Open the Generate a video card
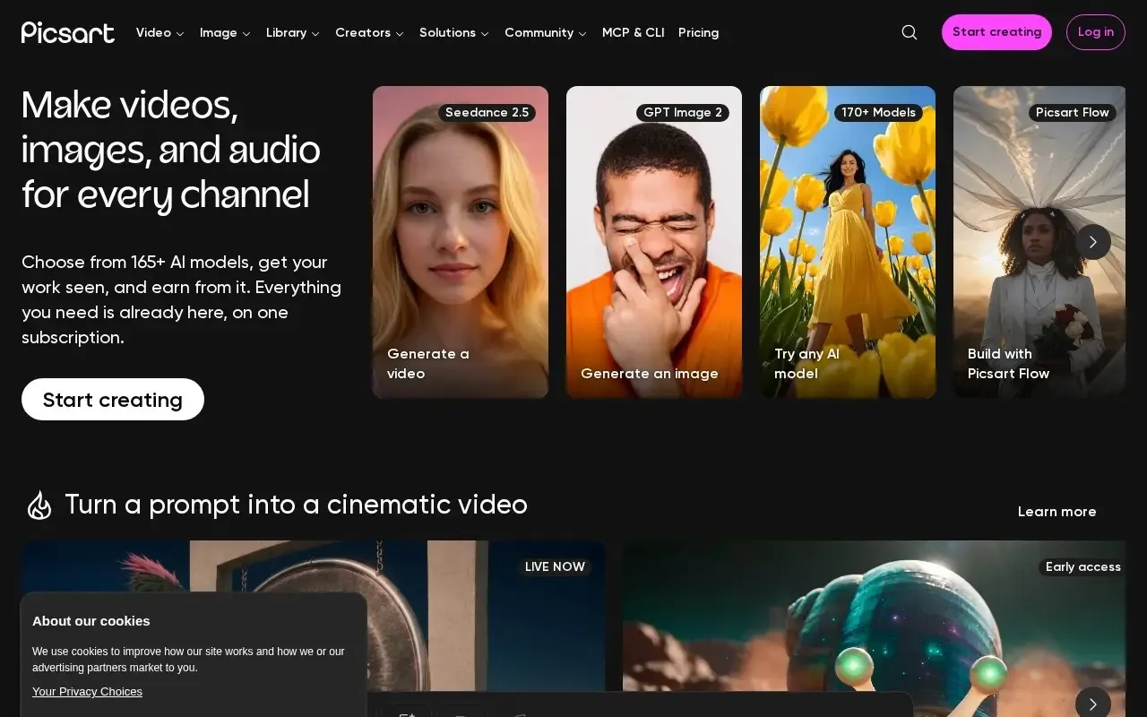The width and height of the screenshot is (1147, 717). [461, 242]
